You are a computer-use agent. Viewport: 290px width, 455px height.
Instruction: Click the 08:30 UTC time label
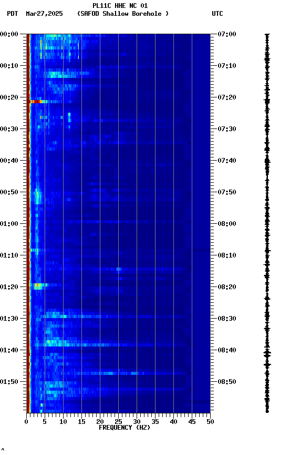(227, 319)
